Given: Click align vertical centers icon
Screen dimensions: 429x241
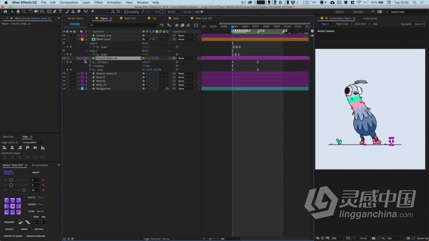Looking at the screenshot, I should click(35, 148).
